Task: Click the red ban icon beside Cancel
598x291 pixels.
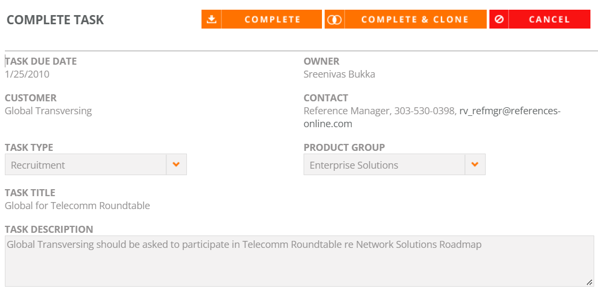Action: 499,19
